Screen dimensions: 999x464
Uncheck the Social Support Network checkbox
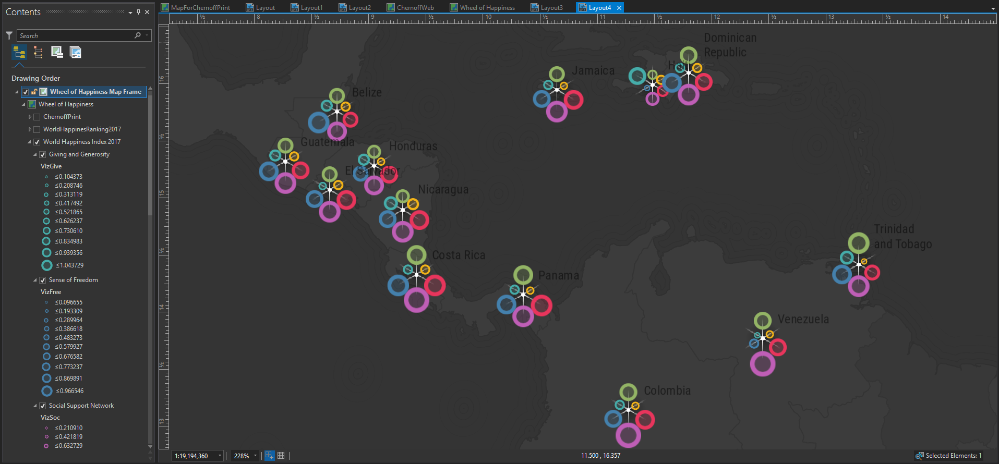(43, 406)
